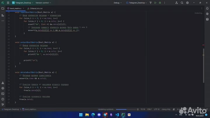Open the Git tool window
This screenshot has width=210, height=118.
tap(3, 105)
